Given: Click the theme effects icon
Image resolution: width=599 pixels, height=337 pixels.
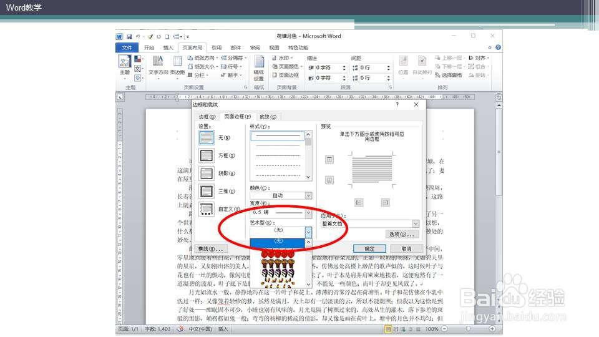Looking at the screenshot, I should 138,77.
